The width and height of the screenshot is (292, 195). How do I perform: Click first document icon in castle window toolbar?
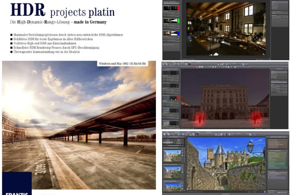165,134
